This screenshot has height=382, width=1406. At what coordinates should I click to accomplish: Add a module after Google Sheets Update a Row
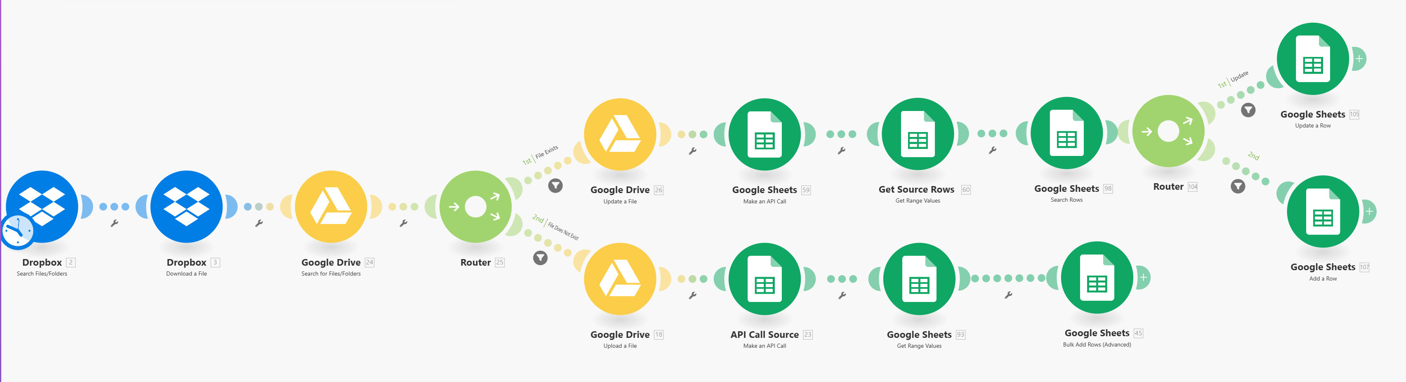pyautogui.click(x=1359, y=59)
